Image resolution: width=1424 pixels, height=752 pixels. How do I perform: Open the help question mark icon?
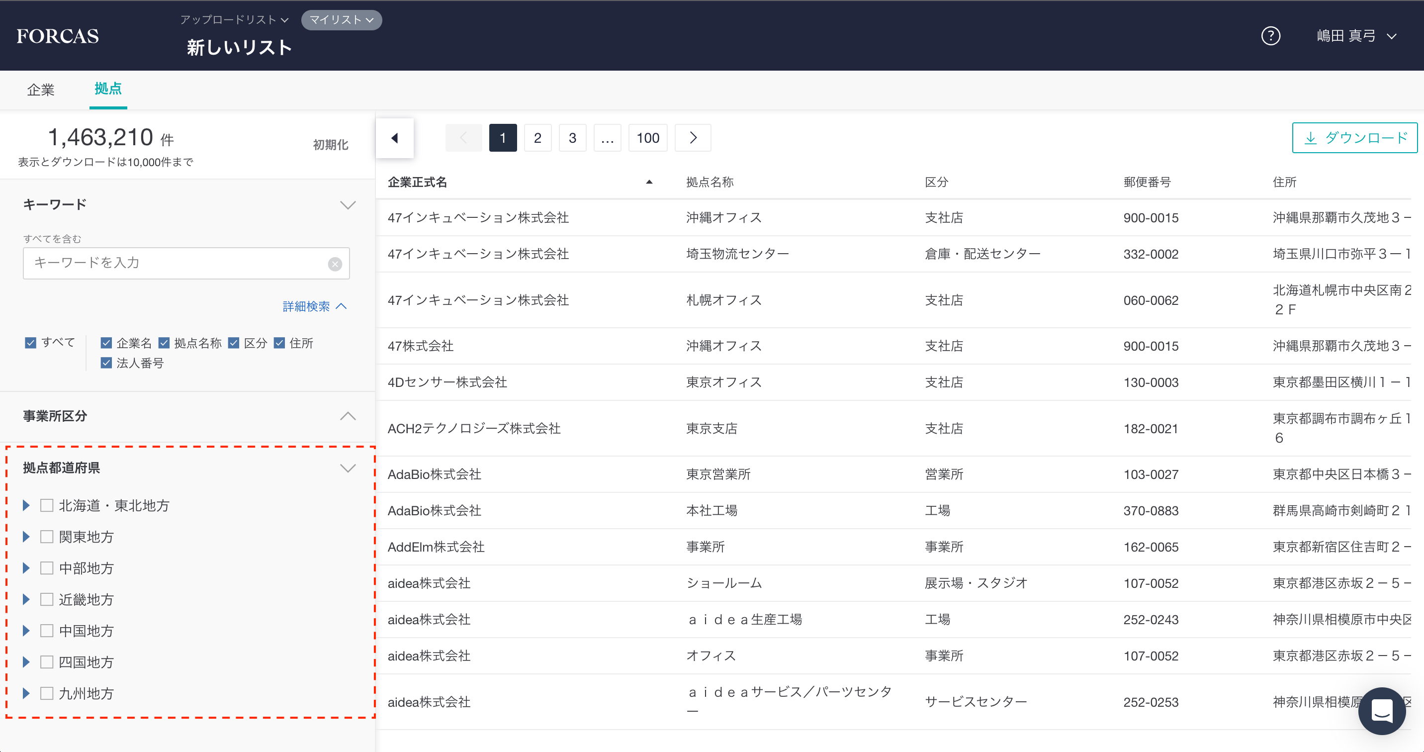[1270, 36]
